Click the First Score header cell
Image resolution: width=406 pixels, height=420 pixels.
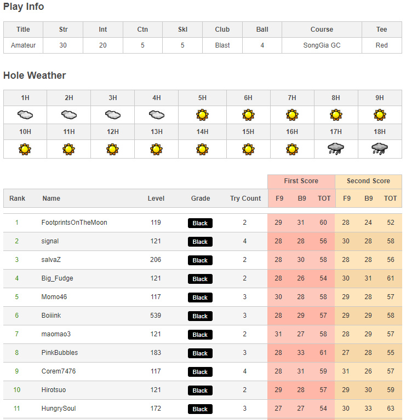301,181
